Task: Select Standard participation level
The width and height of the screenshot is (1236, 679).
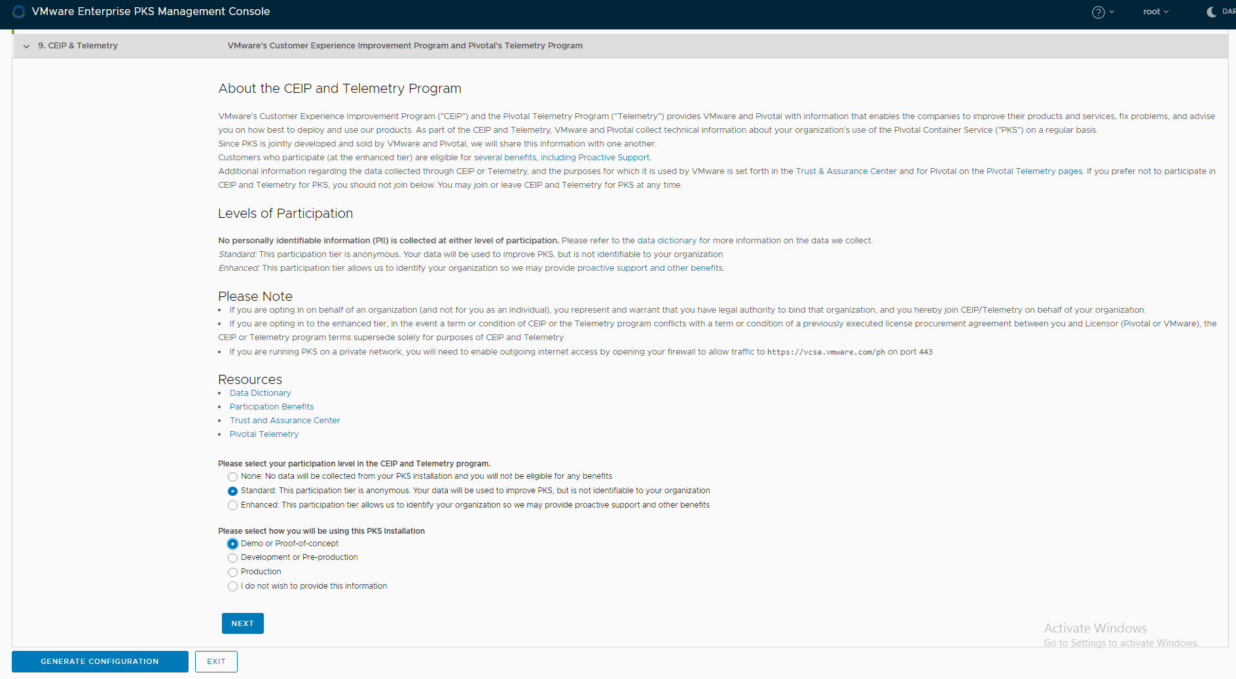Action: click(x=232, y=491)
